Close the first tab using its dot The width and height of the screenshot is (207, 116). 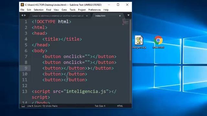(87, 16)
